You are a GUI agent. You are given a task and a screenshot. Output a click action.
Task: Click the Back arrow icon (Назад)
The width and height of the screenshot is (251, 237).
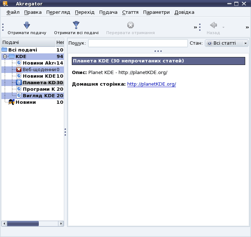213,25
